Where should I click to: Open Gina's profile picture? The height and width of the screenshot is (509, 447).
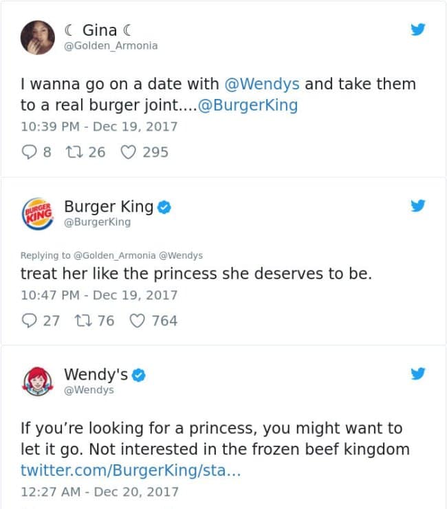pos(38,37)
